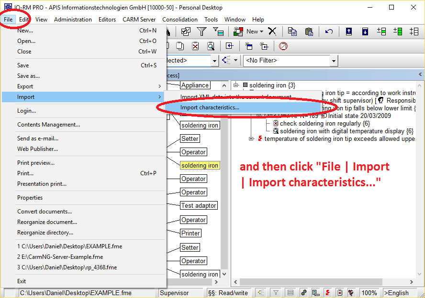Click the 100% zoom field in the status bar
This screenshot has height=298, width=425.
(369, 293)
